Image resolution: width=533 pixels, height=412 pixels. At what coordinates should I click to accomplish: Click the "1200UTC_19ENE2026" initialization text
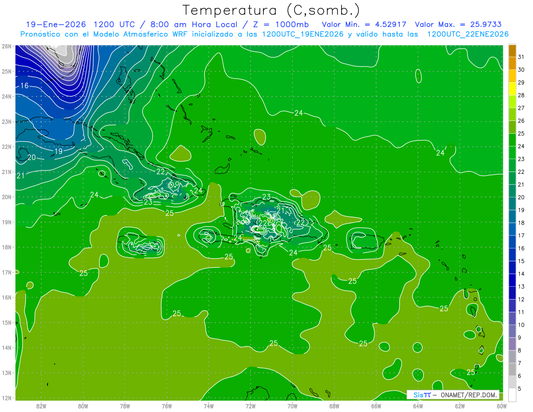coord(303,34)
